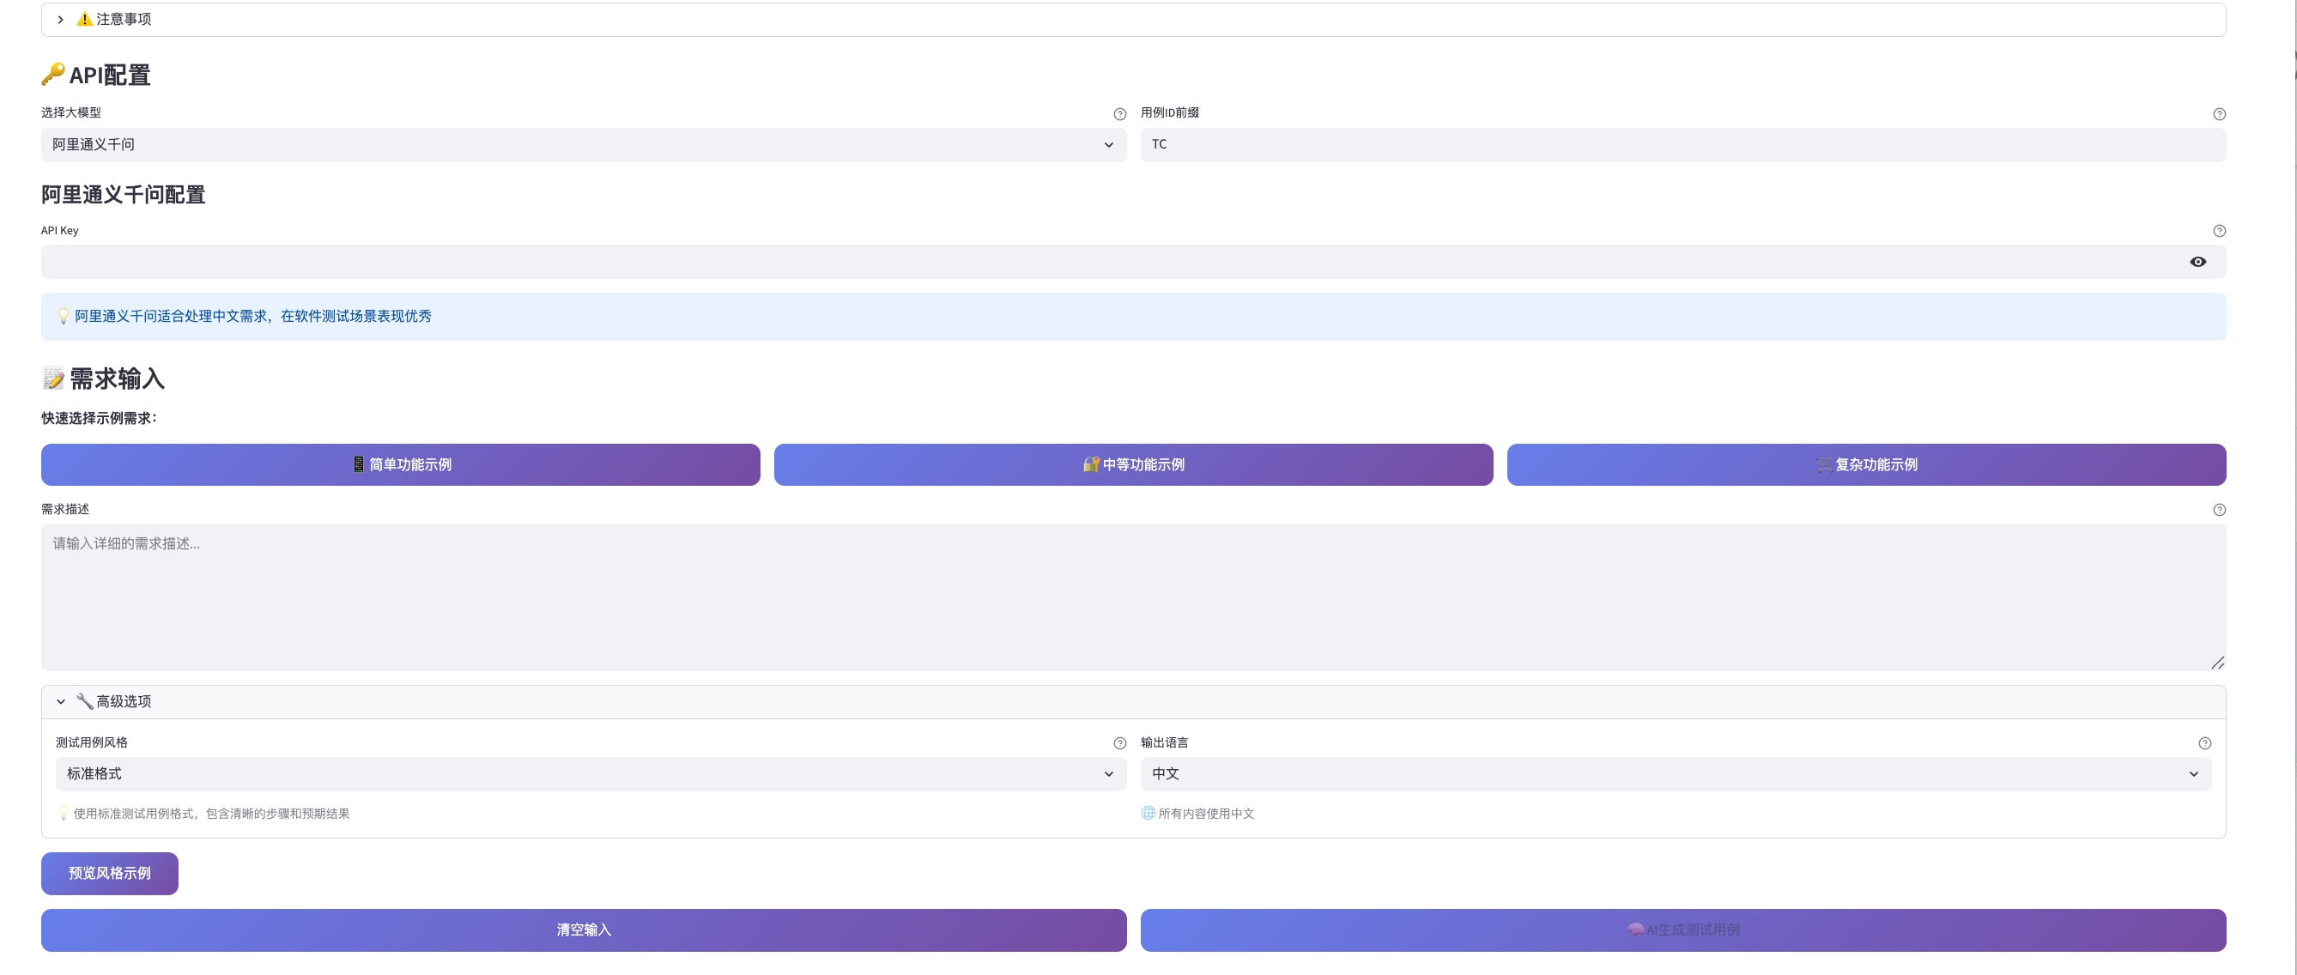Open the 阿里通义千问 model dropdown

pyautogui.click(x=583, y=145)
